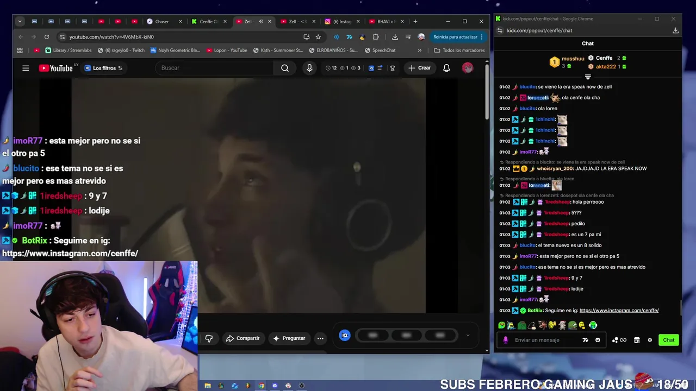Expand hidden bookmarks with the double chevron
This screenshot has height=391, width=696.
point(419,50)
